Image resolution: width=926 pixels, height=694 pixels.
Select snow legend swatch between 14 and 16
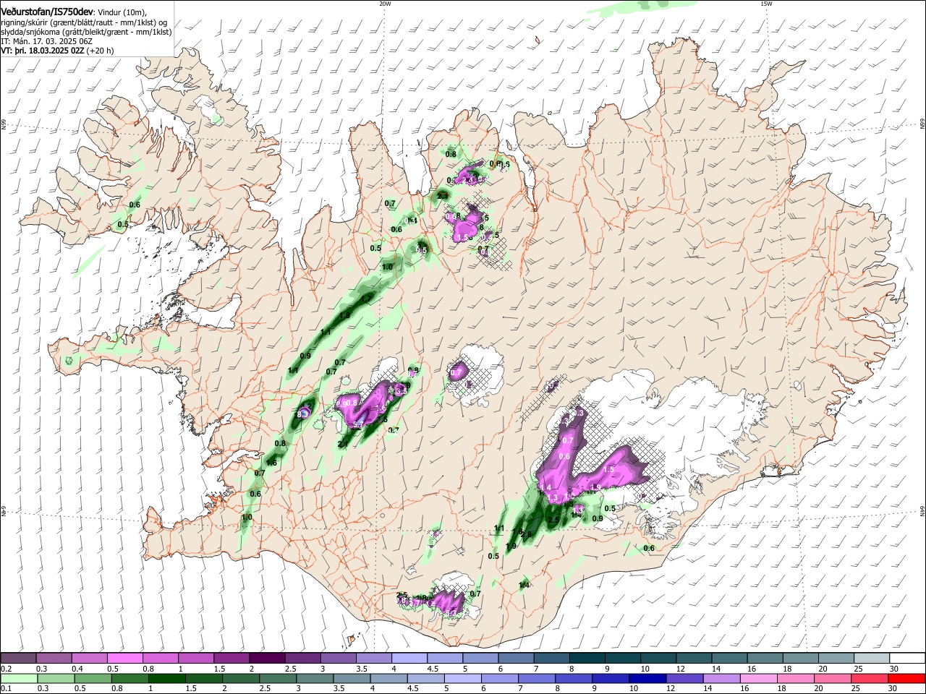(x=729, y=659)
